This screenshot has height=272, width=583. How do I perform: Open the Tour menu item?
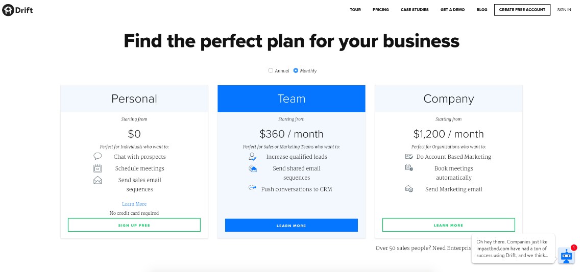(x=355, y=10)
